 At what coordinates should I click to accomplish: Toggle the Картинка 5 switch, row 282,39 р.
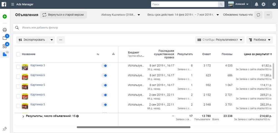[105, 105]
